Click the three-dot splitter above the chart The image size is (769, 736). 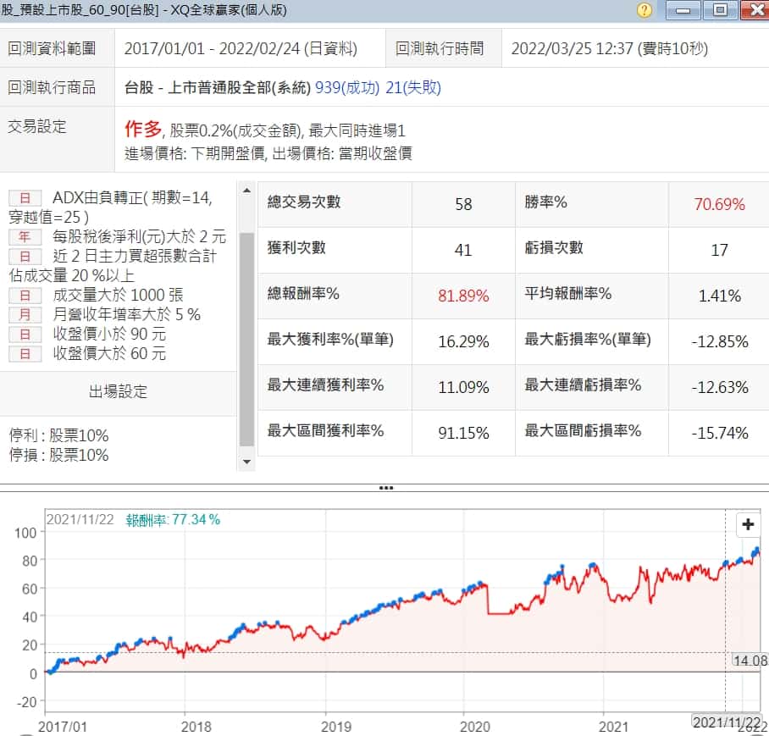(x=385, y=488)
